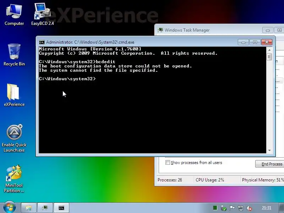This screenshot has height=213, width=284.
Task: Open muted volume tray icon
Action: click(x=249, y=208)
